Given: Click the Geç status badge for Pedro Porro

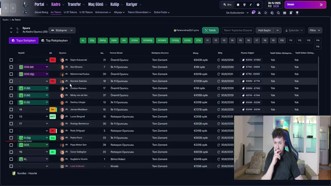Looking at the screenshot, I should [52, 138].
